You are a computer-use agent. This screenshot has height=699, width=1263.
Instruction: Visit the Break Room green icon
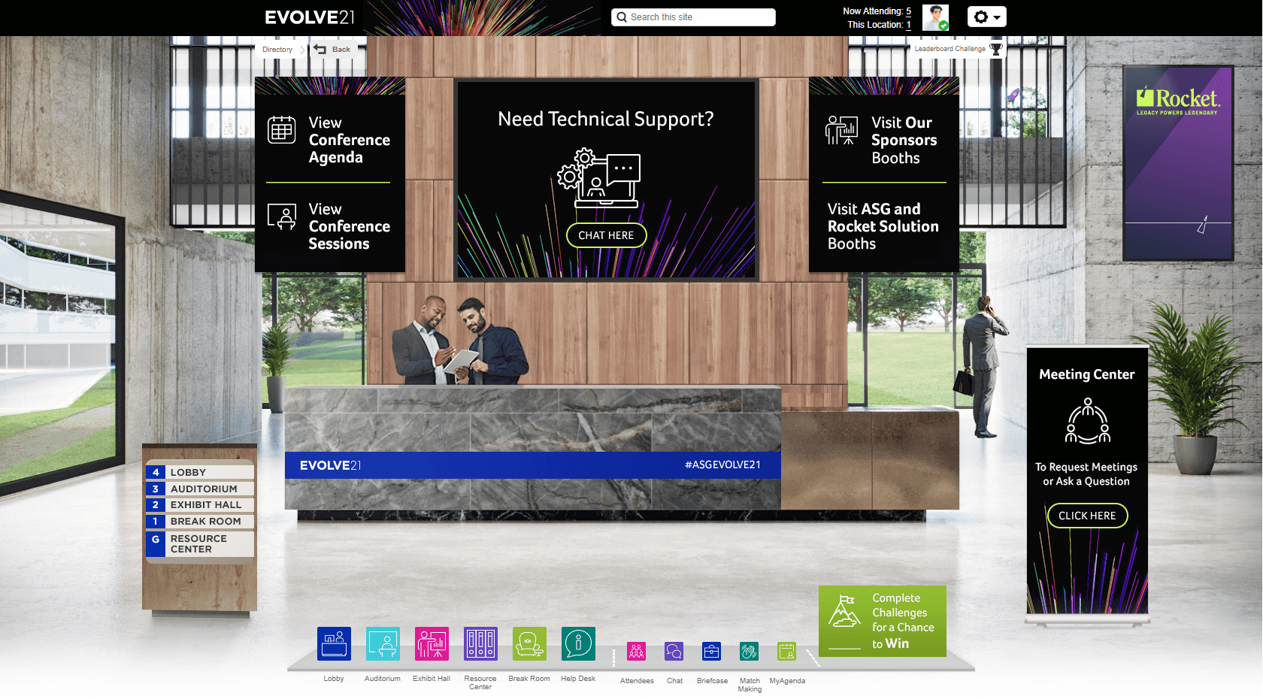click(529, 644)
